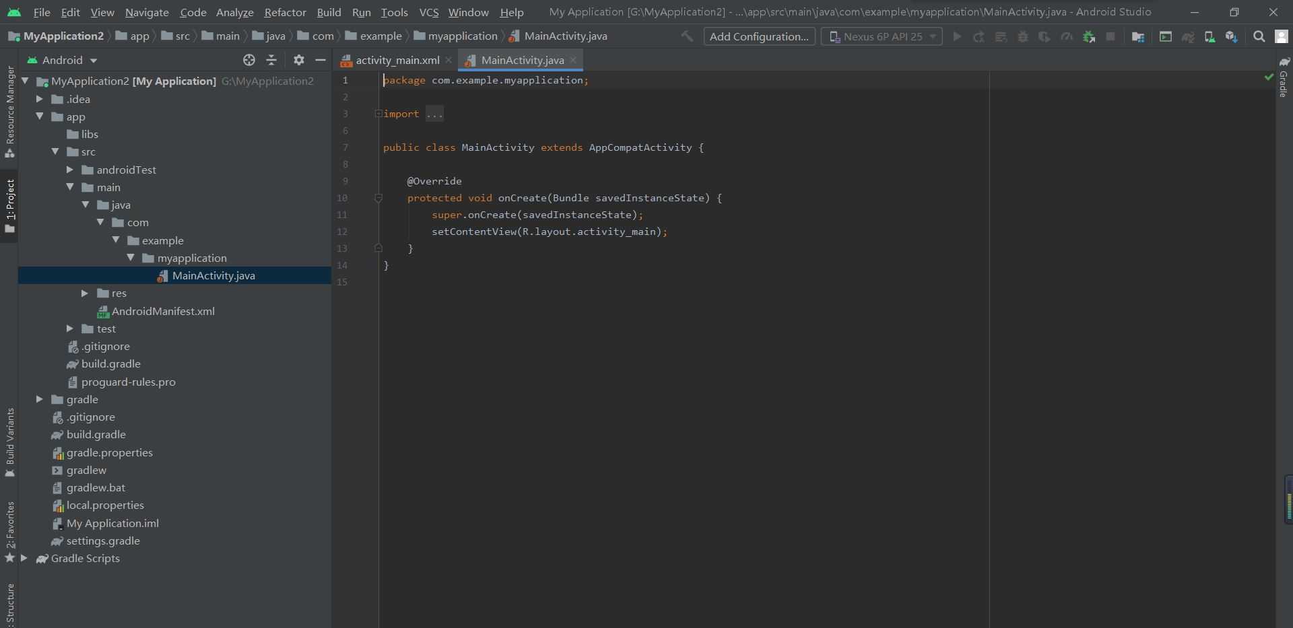Viewport: 1293px width, 628px height.
Task: Open the Android project view dropdown
Action: point(62,60)
